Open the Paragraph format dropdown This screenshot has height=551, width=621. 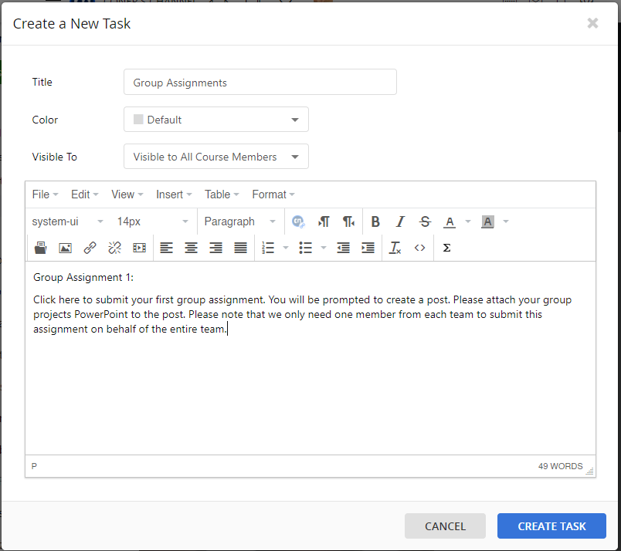240,221
